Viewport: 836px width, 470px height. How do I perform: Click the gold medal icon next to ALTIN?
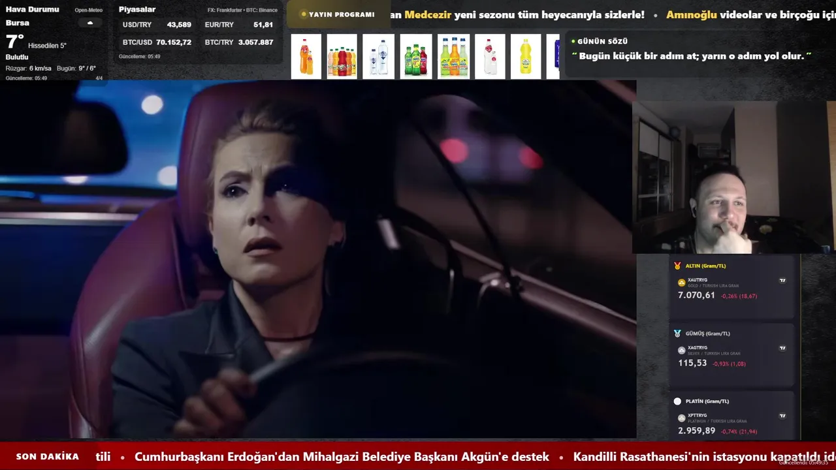click(677, 266)
